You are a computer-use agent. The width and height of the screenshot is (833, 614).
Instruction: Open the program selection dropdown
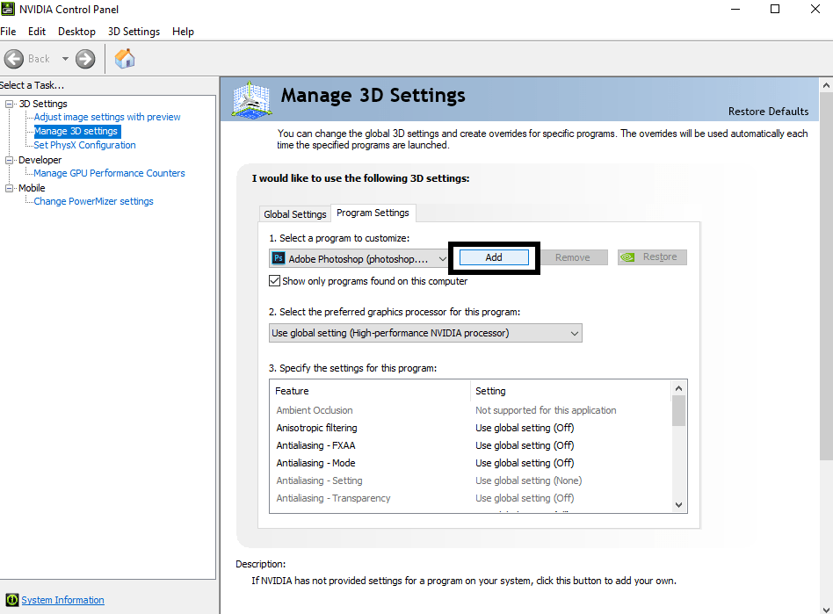click(359, 258)
